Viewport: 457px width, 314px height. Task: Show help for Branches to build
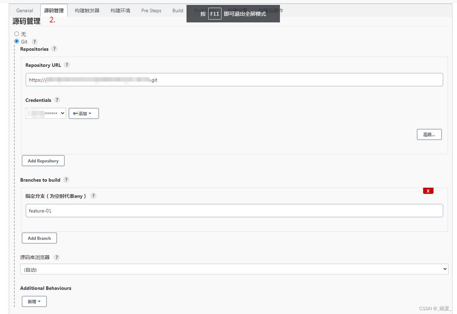point(66,180)
